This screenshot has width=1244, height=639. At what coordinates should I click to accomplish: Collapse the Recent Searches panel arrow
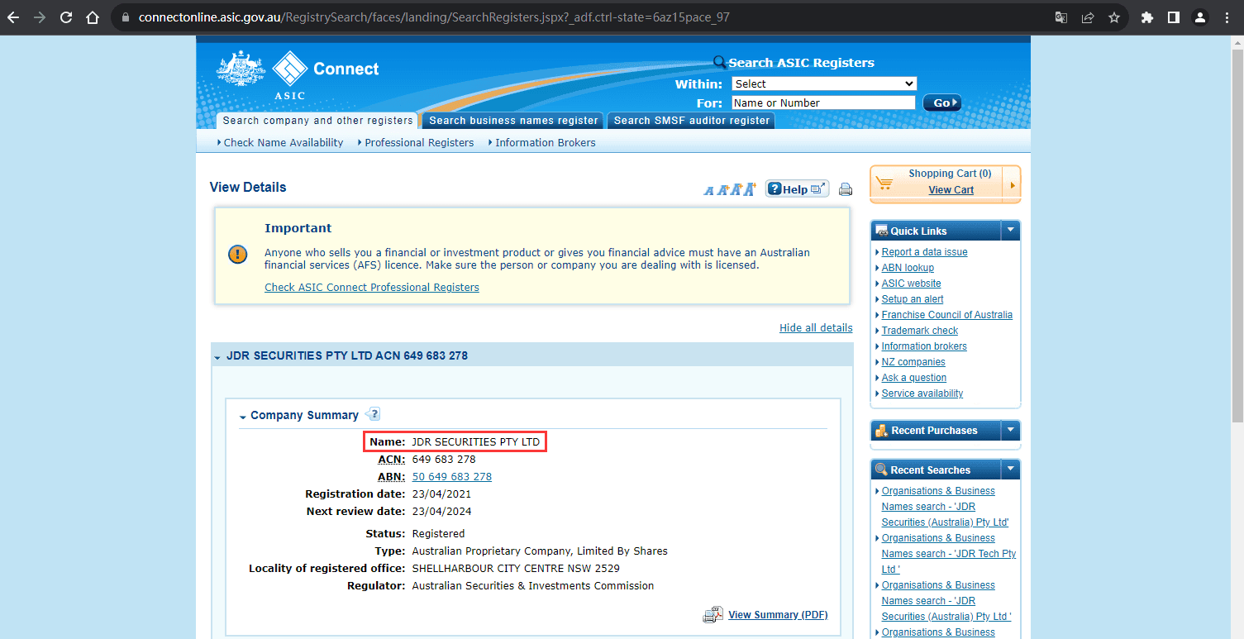point(1010,470)
